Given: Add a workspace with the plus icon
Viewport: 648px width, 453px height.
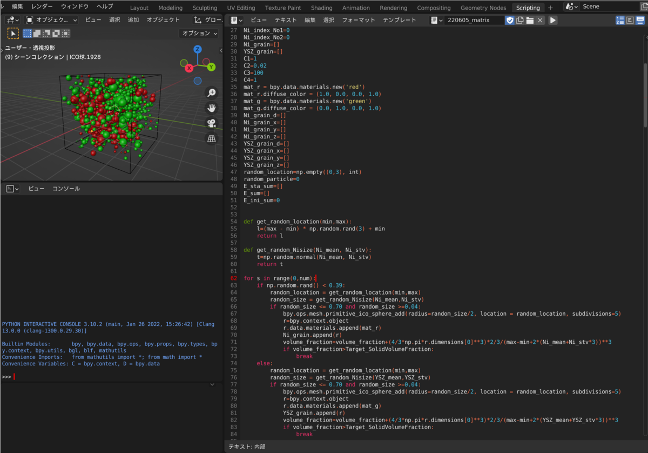Looking at the screenshot, I should click(x=550, y=8).
